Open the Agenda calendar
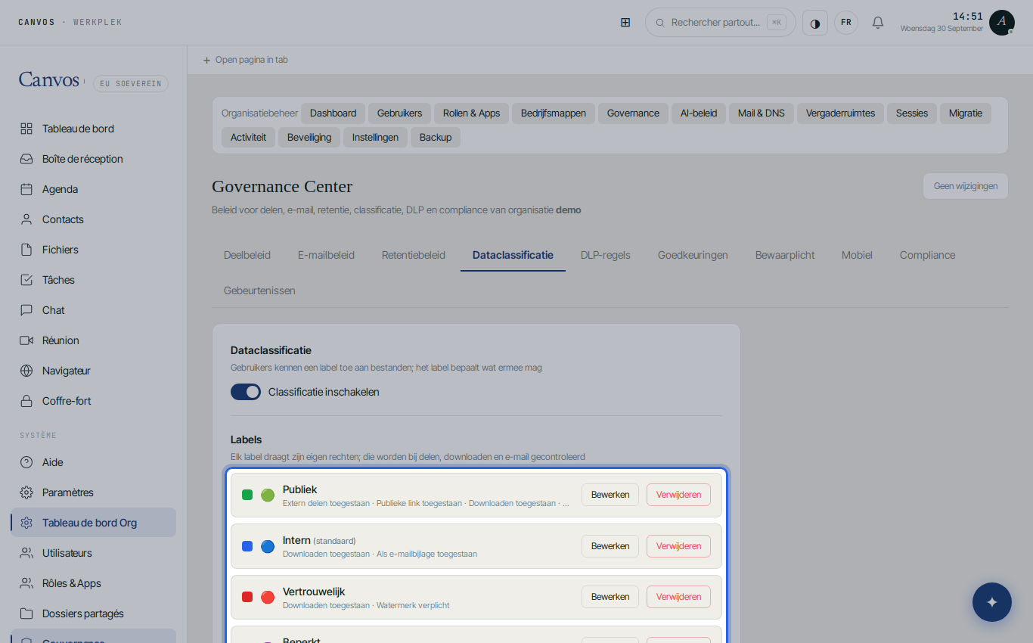 (94, 189)
